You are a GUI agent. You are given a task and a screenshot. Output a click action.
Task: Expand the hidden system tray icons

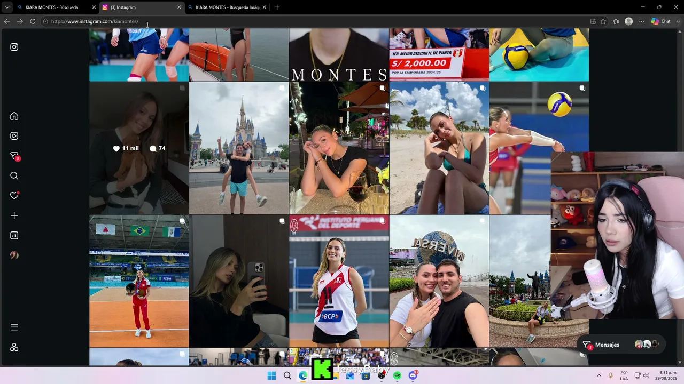(599, 375)
